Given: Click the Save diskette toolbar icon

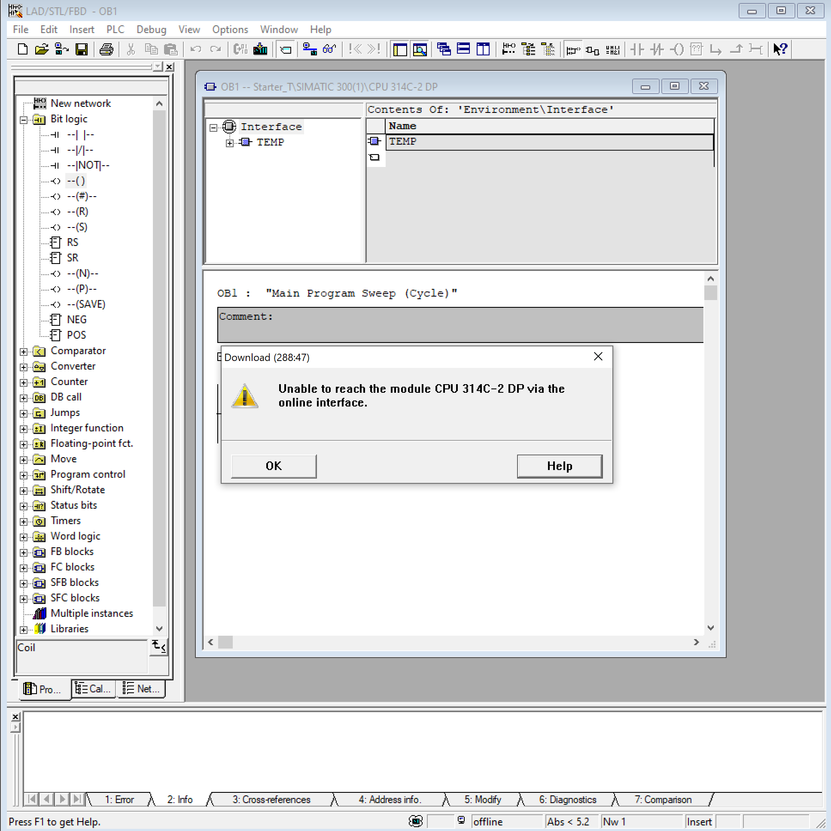Looking at the screenshot, I should pos(81,49).
